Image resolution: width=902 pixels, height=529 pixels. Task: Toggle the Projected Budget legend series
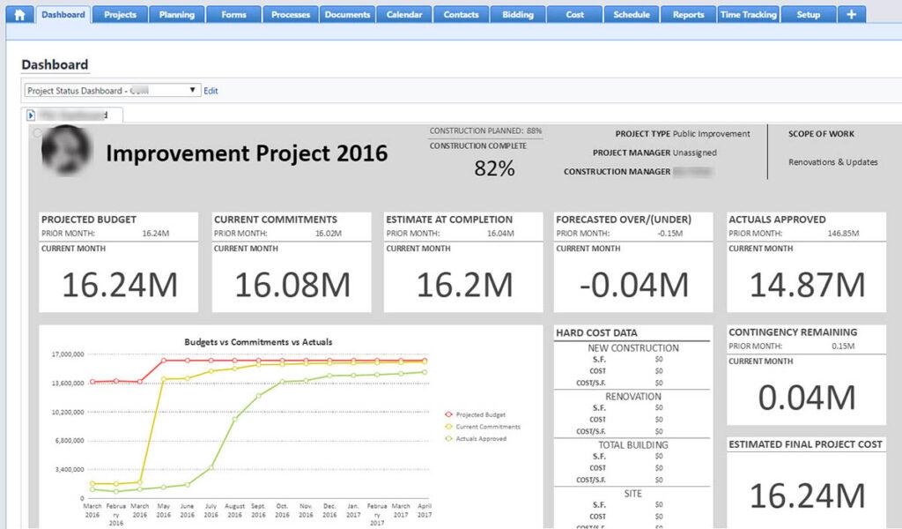(480, 414)
